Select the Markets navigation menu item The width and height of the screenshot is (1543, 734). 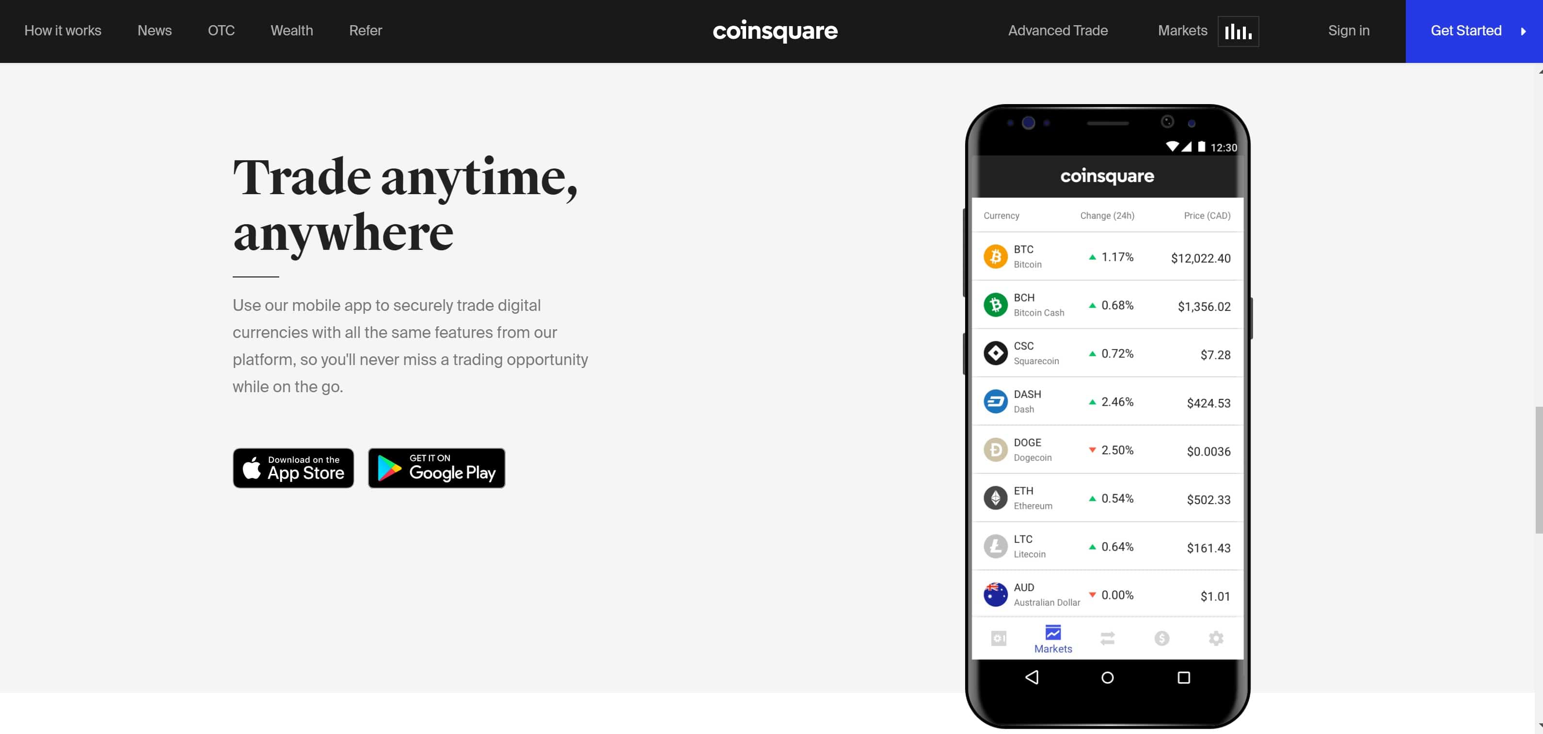coord(1183,31)
